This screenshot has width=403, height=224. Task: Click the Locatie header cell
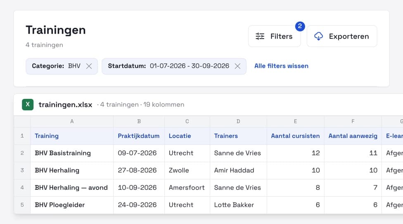tap(187, 136)
